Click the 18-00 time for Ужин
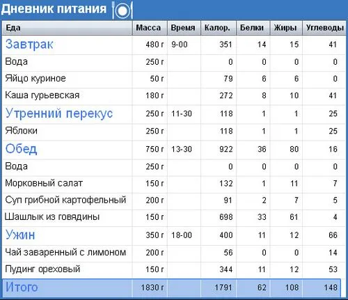The image size is (348, 300). pos(182,235)
